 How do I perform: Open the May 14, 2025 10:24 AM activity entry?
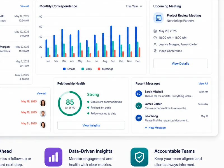[15, 18]
